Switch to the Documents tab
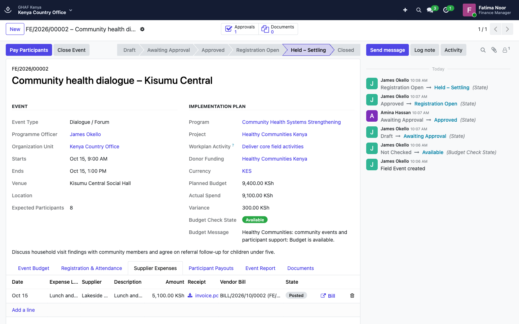This screenshot has width=519, height=324. coord(301,268)
